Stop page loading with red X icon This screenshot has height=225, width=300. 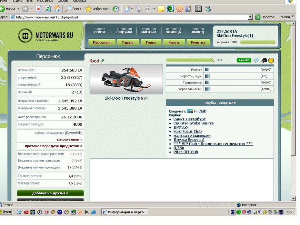pos(38,9)
